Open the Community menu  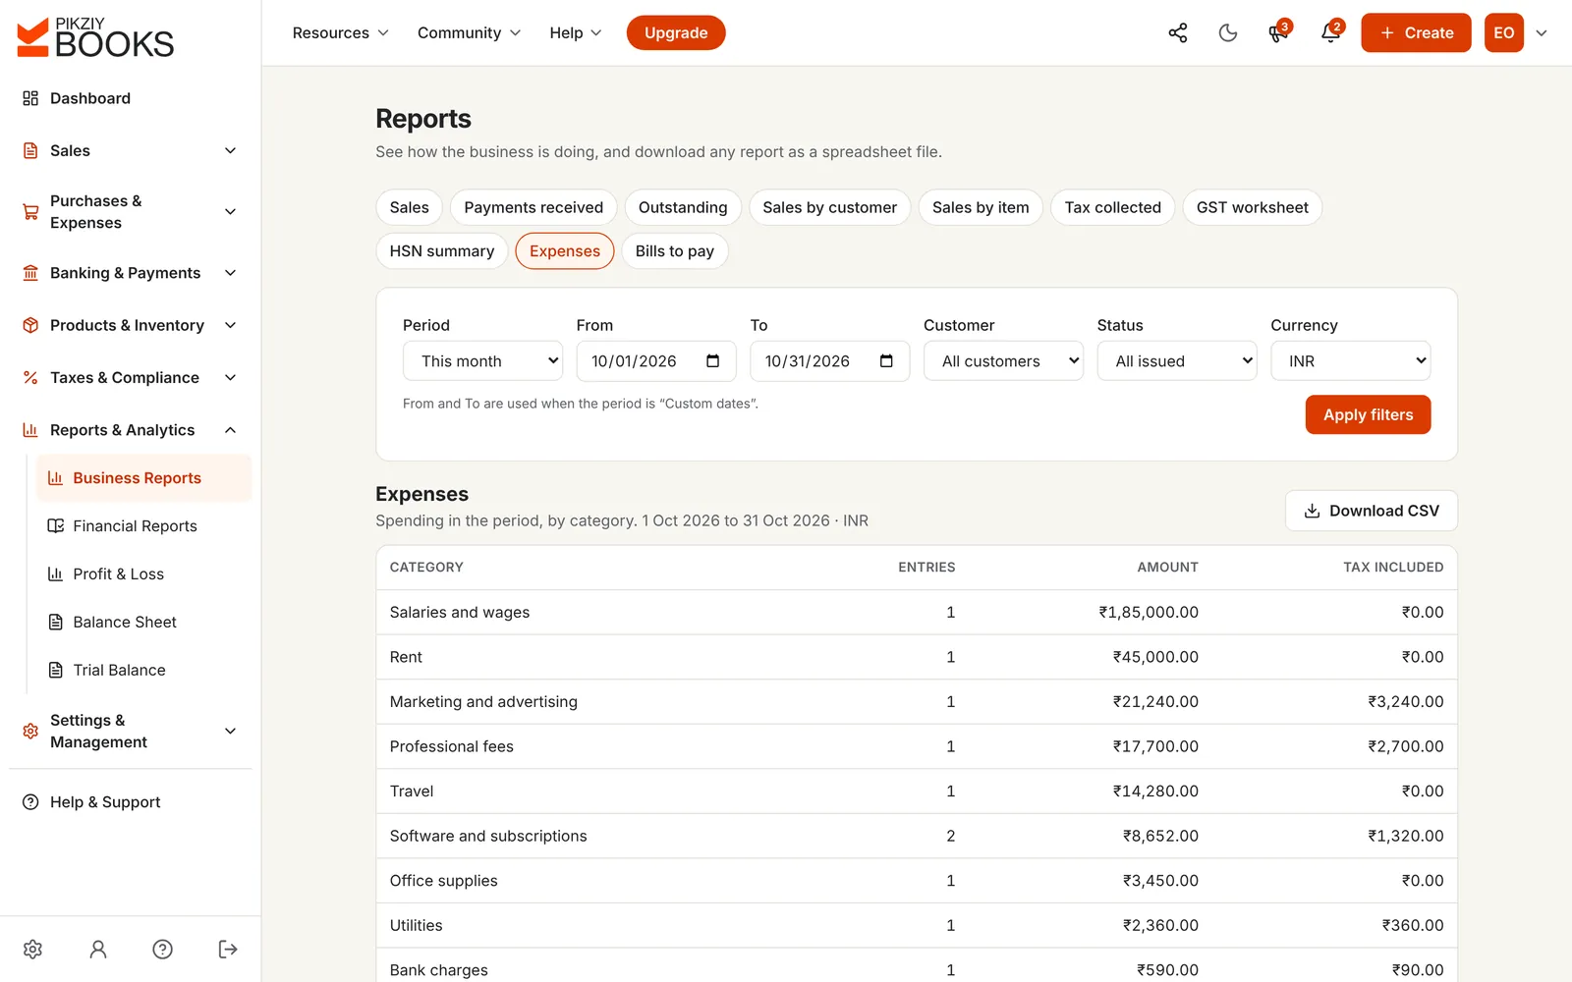(x=469, y=32)
